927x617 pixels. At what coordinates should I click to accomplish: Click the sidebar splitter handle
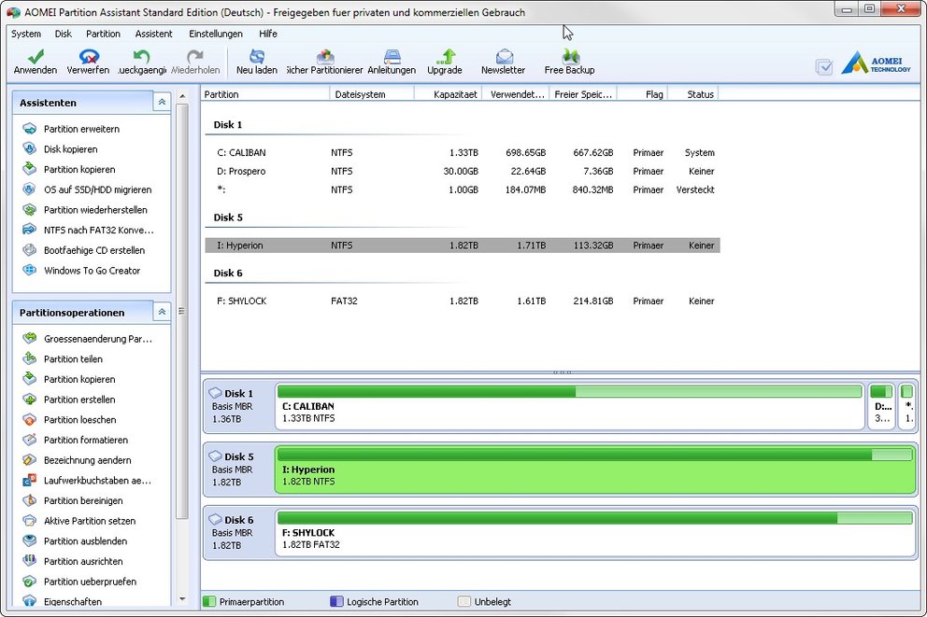click(181, 311)
